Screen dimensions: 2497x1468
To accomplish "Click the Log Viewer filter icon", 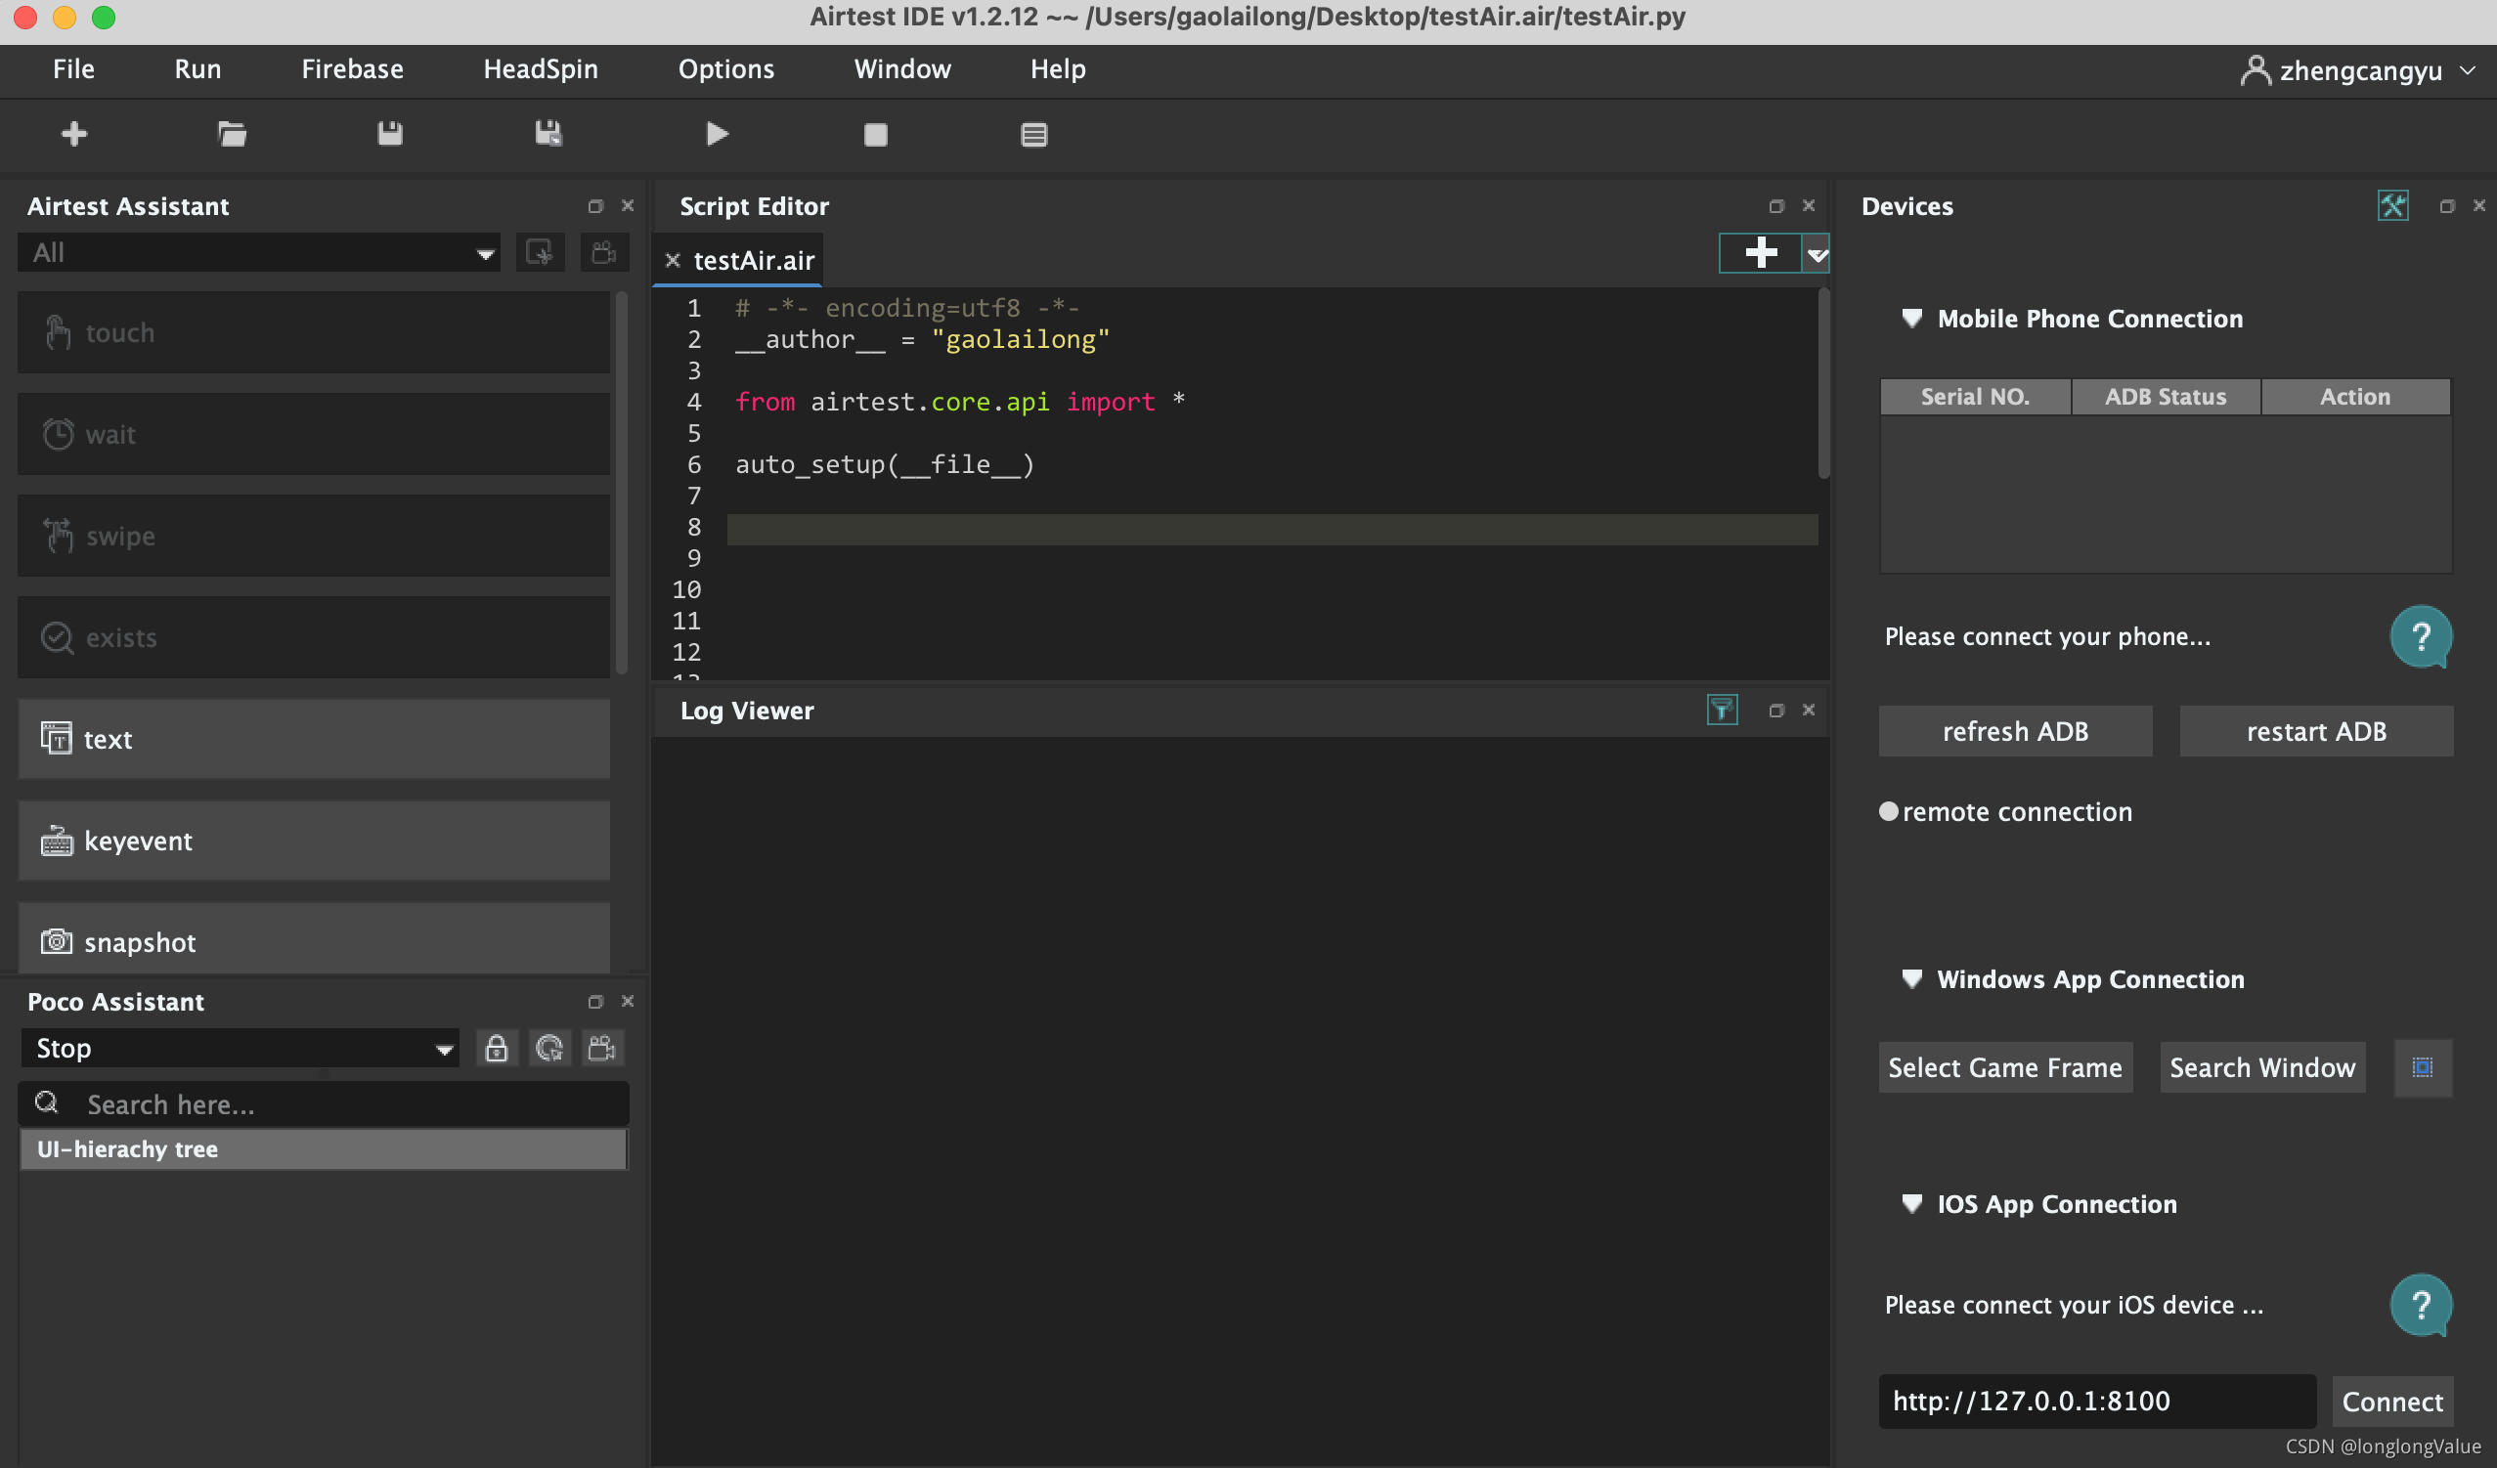I will coord(1722,711).
